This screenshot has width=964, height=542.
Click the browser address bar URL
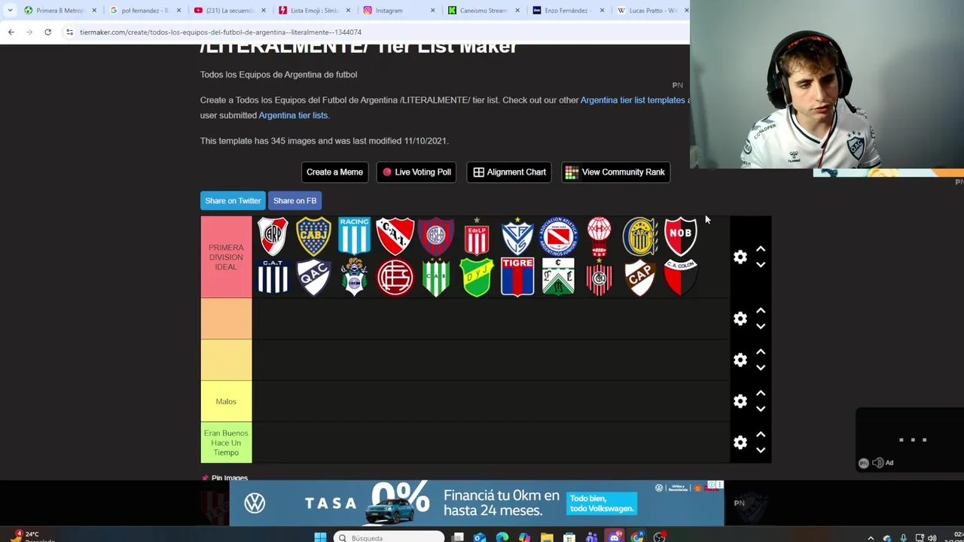point(221,32)
